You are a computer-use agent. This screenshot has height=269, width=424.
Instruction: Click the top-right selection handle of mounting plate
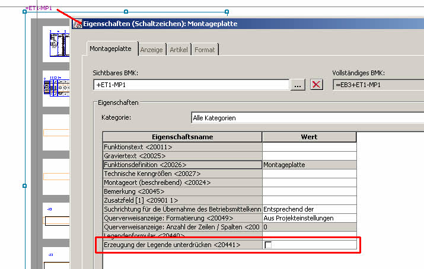point(227,12)
